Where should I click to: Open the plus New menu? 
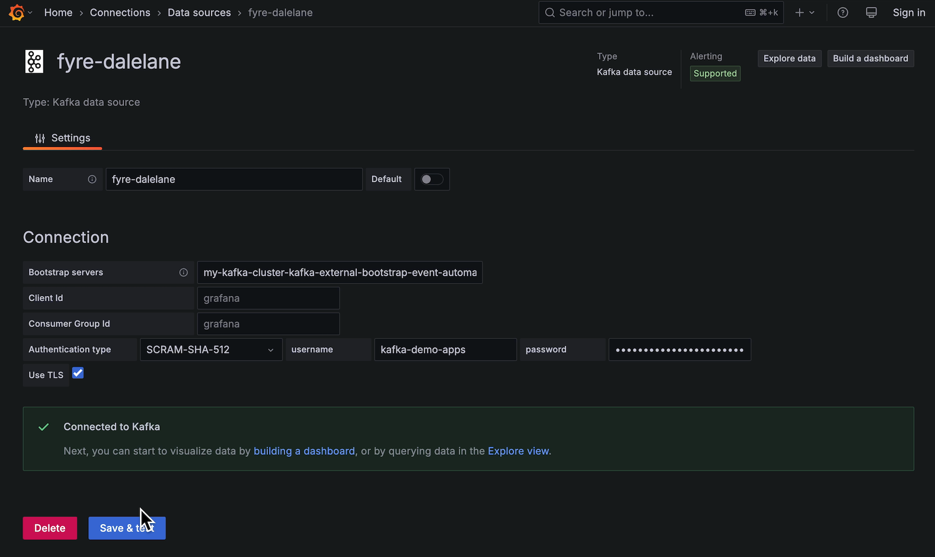point(805,12)
